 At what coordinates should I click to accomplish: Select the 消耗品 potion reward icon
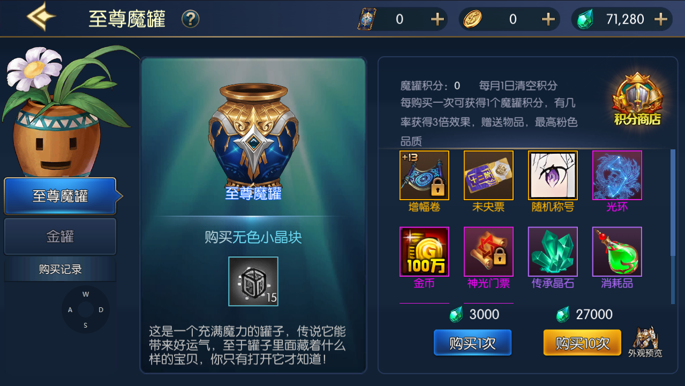pos(617,252)
